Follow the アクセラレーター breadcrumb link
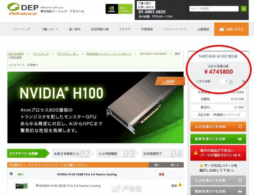The height and width of the screenshot is (195, 254). [68, 54]
